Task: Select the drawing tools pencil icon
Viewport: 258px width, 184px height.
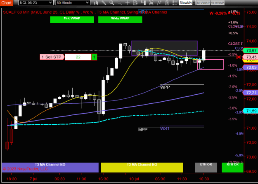Action: [104, 3]
